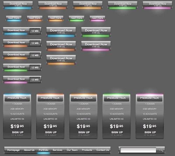Image resolution: width=175 pixels, height=156 pixels.
Task: Click the search magnifier icon
Action: click(x=161, y=150)
